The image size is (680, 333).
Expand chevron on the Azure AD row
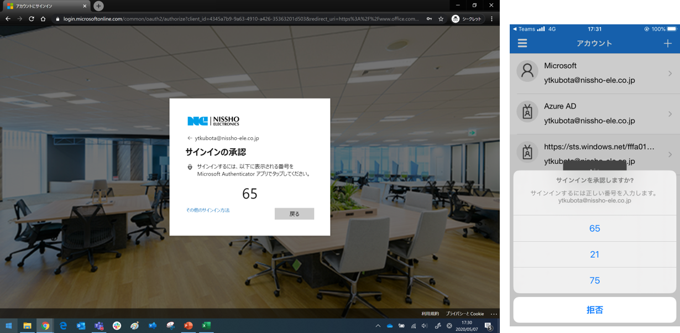(x=670, y=113)
